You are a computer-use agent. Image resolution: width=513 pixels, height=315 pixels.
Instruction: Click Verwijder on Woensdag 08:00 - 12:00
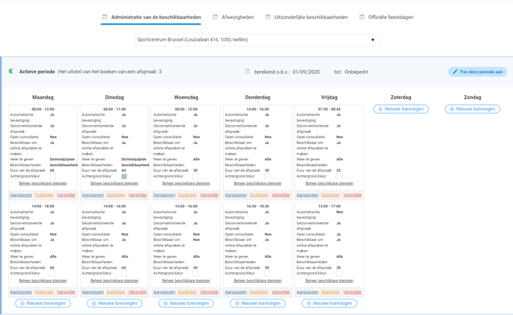click(210, 195)
